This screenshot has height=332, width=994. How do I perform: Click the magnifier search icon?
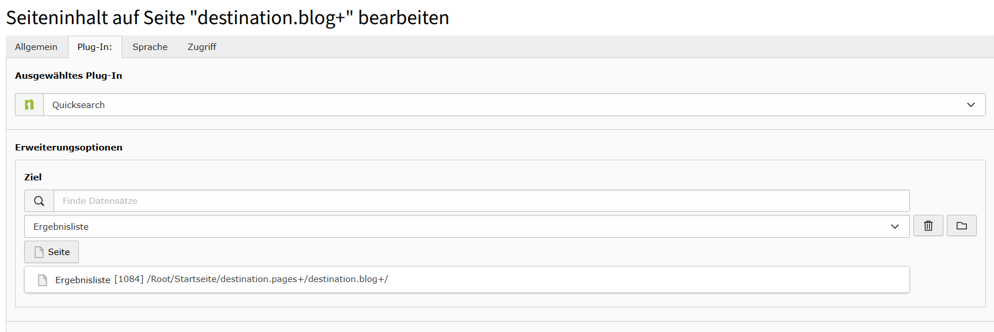click(x=39, y=201)
